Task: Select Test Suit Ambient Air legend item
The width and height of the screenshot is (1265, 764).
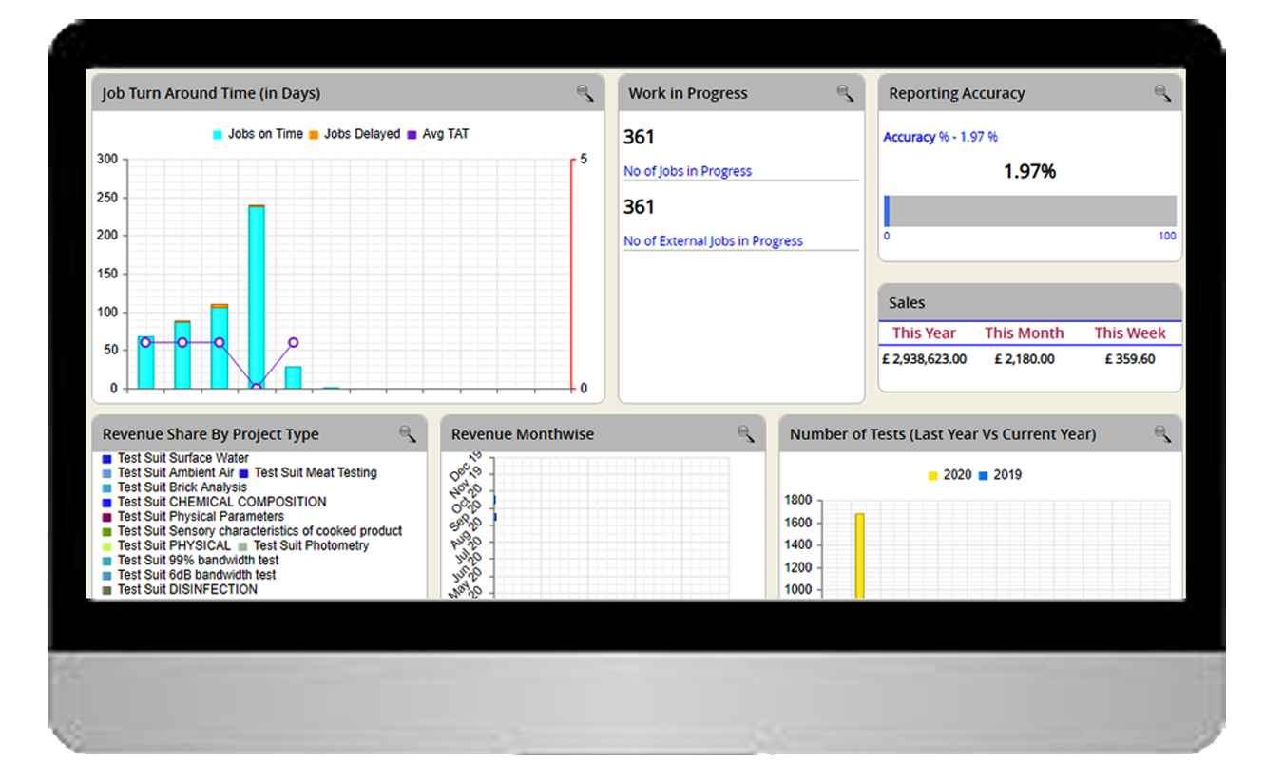Action: tap(168, 472)
